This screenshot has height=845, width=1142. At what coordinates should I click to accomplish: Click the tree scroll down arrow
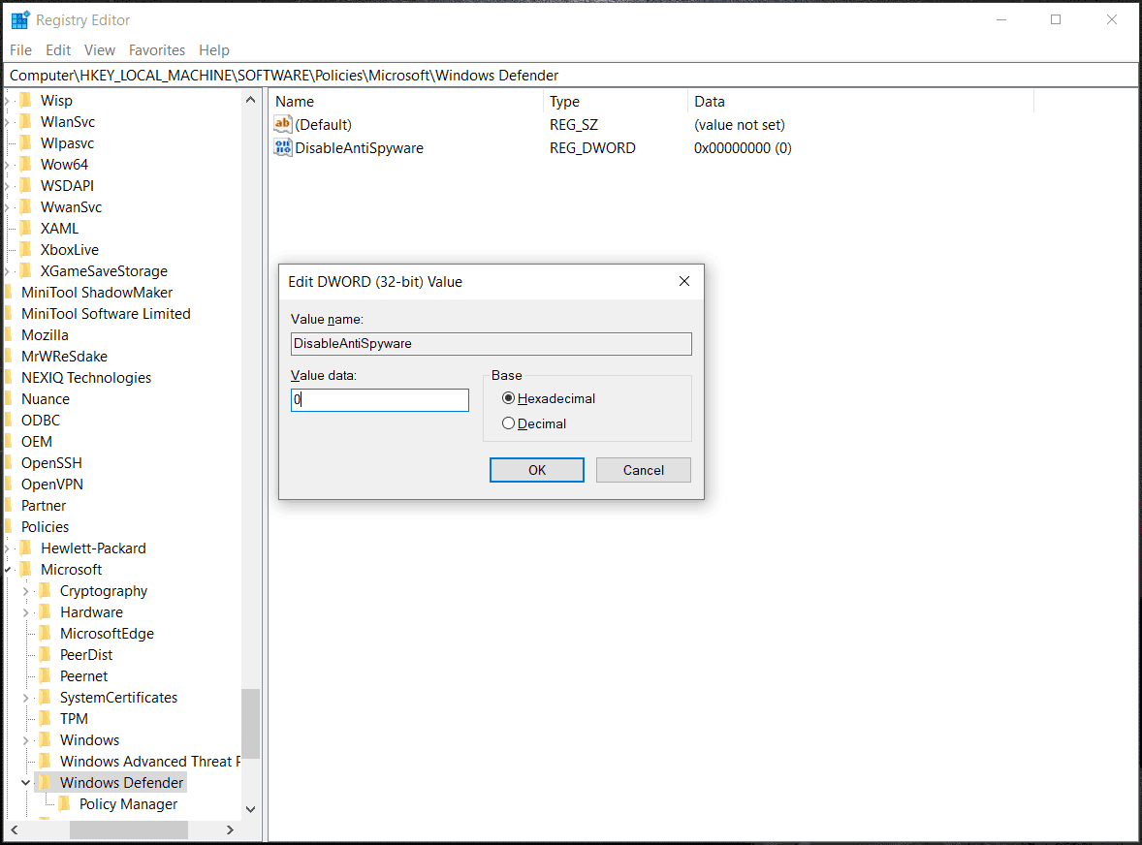(x=250, y=808)
